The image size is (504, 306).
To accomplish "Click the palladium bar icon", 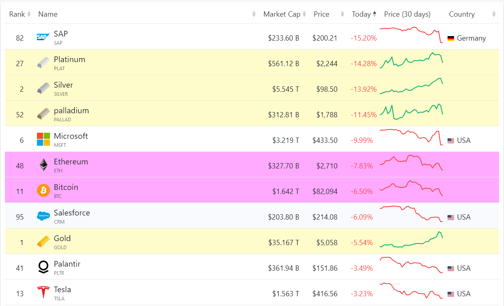I will pyautogui.click(x=43, y=114).
